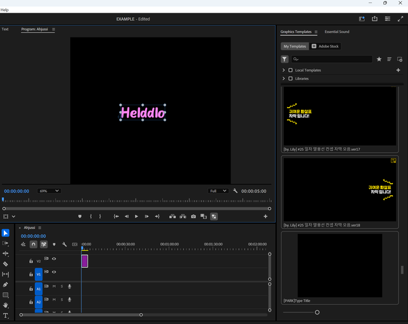Expand the Local Templates folder
Viewport: 408px width, 324px height.
click(x=284, y=70)
